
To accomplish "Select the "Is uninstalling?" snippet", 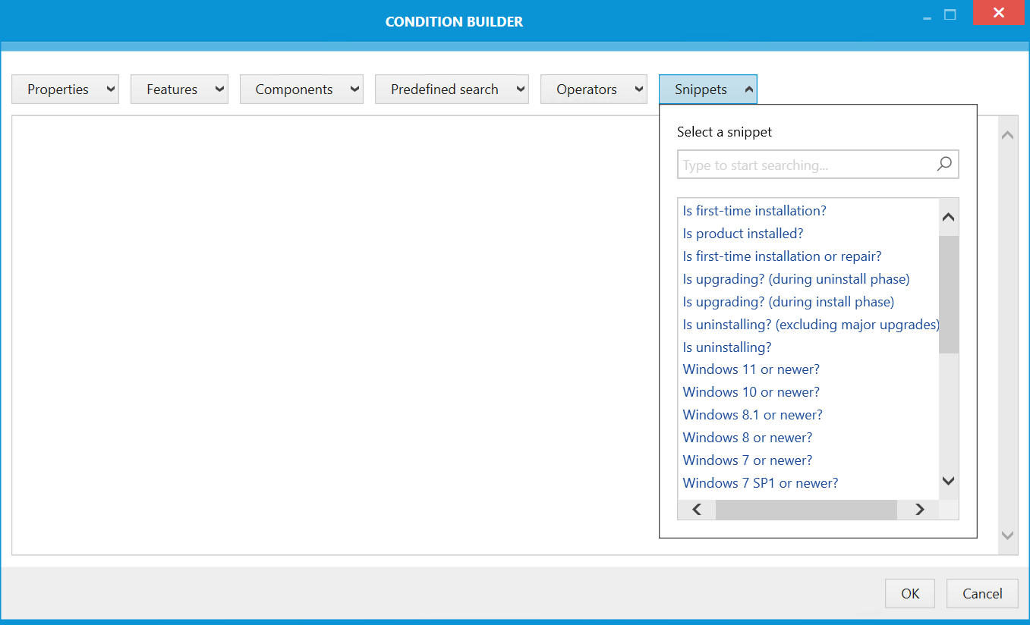I will [x=726, y=347].
